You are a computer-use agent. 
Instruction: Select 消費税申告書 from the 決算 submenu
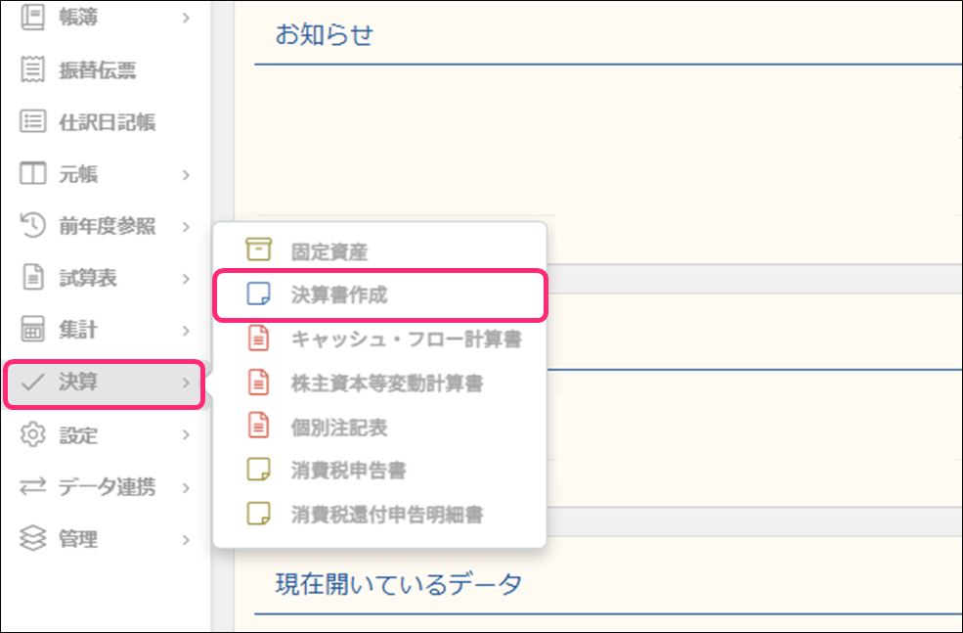pos(348,470)
